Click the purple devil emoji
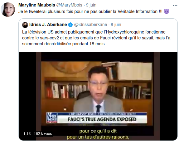The width and height of the screenshot is (179, 143). (x=167, y=11)
